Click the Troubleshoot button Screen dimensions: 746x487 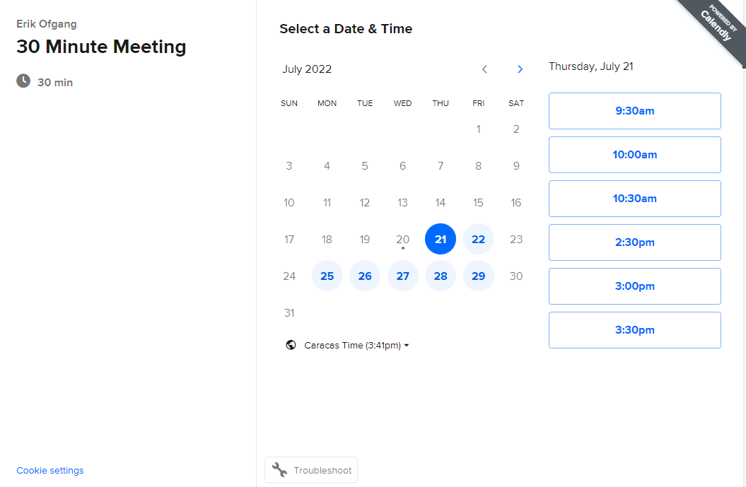tap(311, 469)
